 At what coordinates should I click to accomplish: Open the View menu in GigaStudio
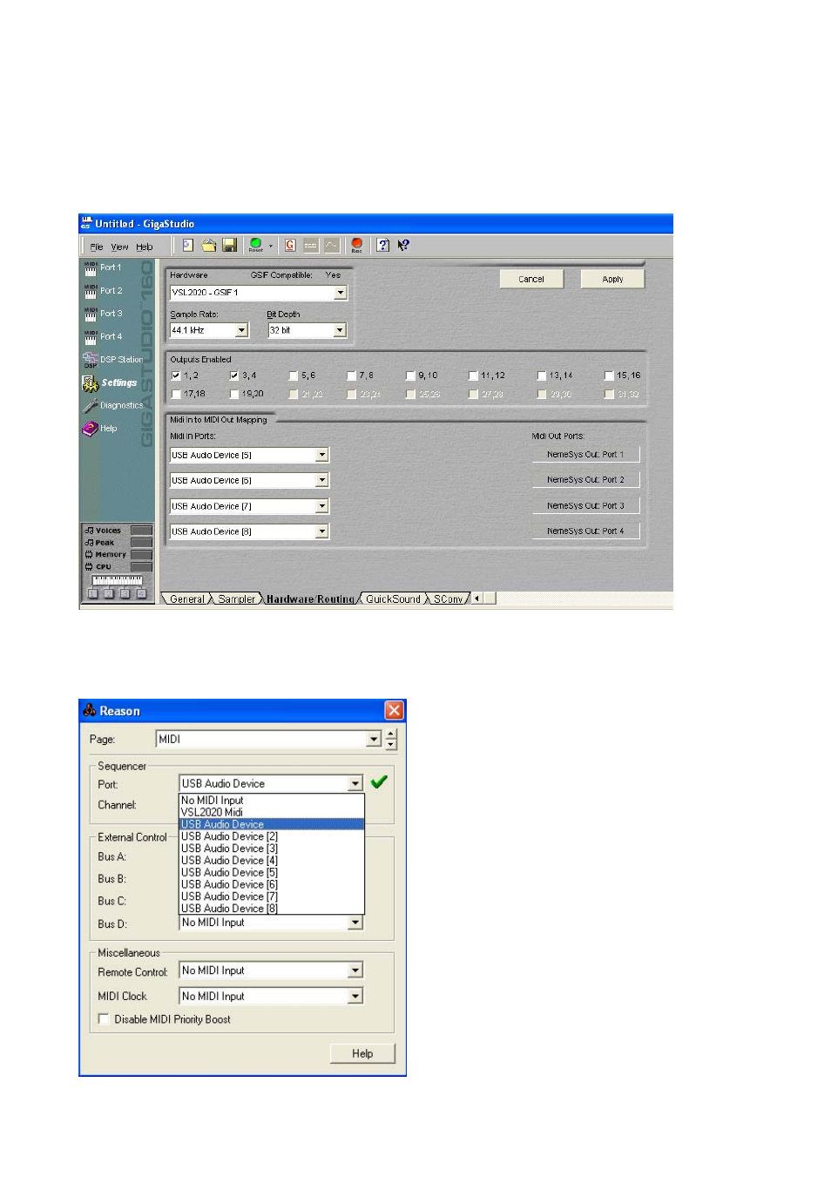119,247
